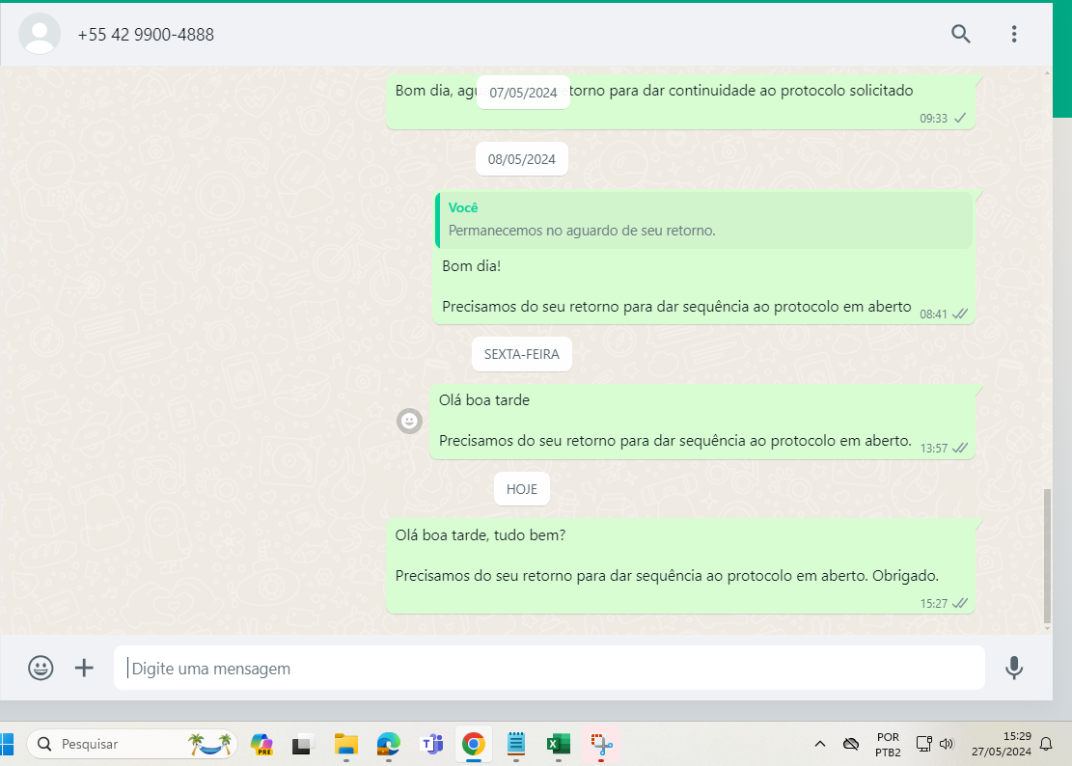Open Excel from the taskbar
The width and height of the screenshot is (1072, 766).
coord(559,744)
